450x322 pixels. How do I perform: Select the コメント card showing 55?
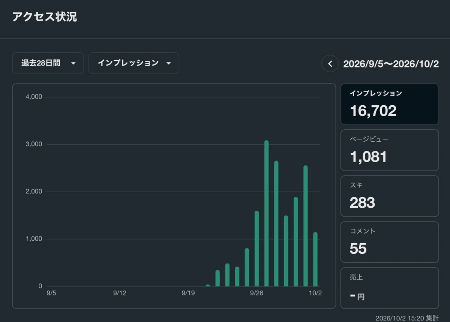click(390, 242)
